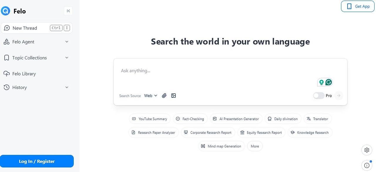Screen dimensions: 376x172
Task: Expand Topic Collections chevron
Action: pyautogui.click(x=67, y=58)
